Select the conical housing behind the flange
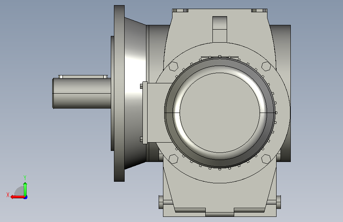343x222 pixels. click(135, 94)
